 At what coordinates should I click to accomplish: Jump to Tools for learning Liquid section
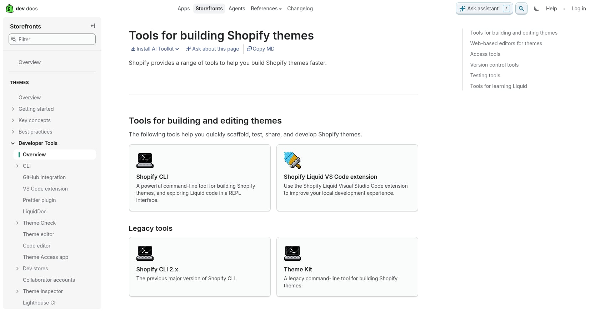pos(499,86)
